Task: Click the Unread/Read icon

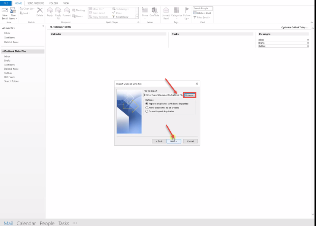Action: pyautogui.click(x=166, y=10)
